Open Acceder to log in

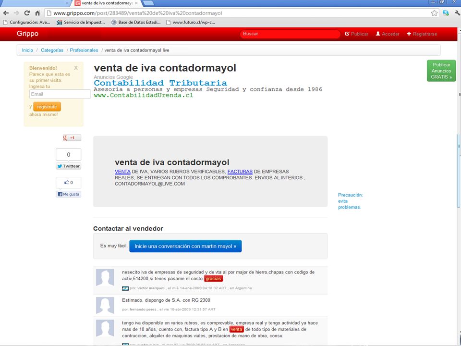388,34
